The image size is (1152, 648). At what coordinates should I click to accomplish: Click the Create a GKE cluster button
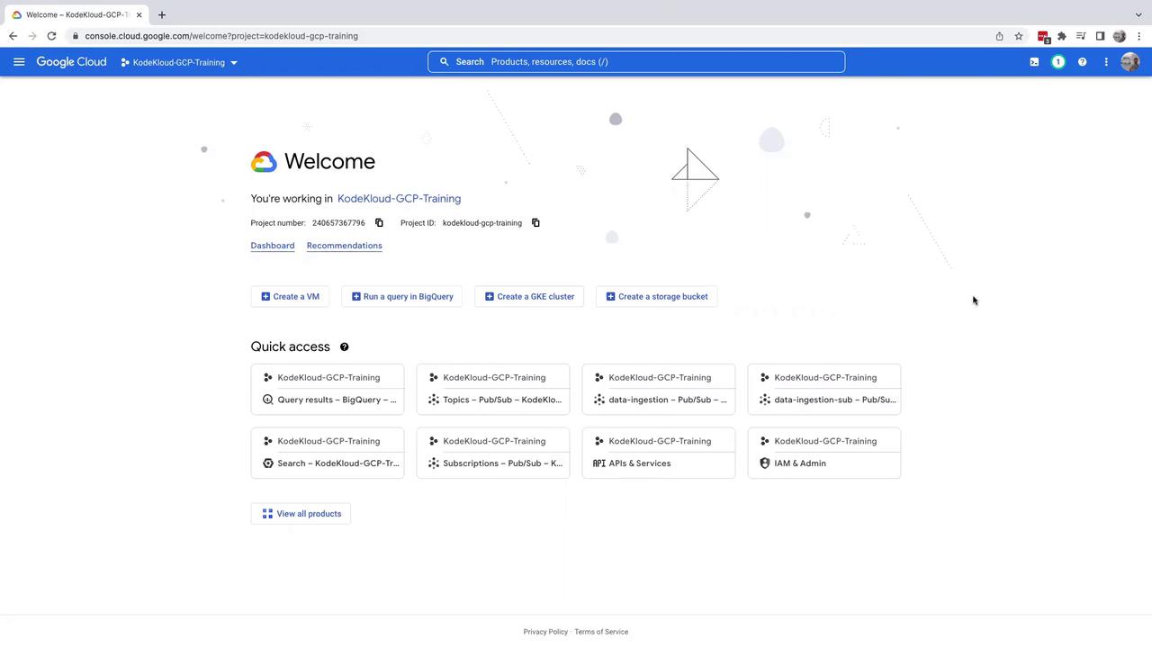click(529, 296)
